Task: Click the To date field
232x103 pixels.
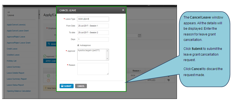Action: coord(93,32)
